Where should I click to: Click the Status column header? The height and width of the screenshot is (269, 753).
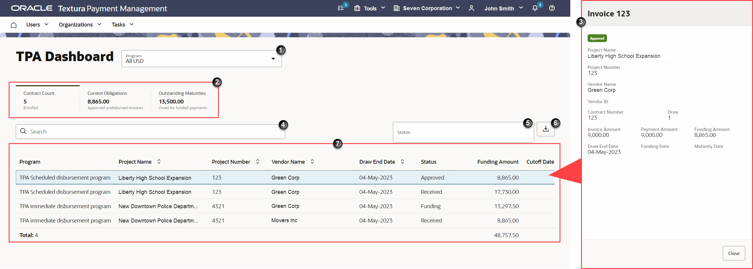428,162
